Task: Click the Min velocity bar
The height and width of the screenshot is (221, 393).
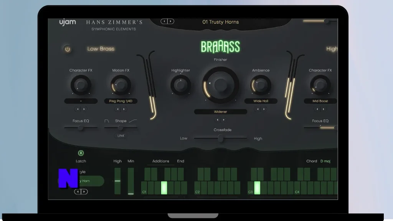Action: pos(130,181)
